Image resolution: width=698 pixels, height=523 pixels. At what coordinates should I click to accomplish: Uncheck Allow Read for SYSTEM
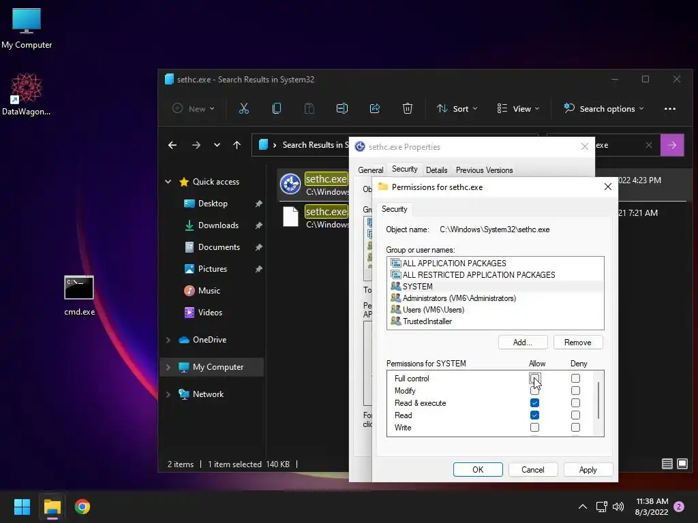534,415
